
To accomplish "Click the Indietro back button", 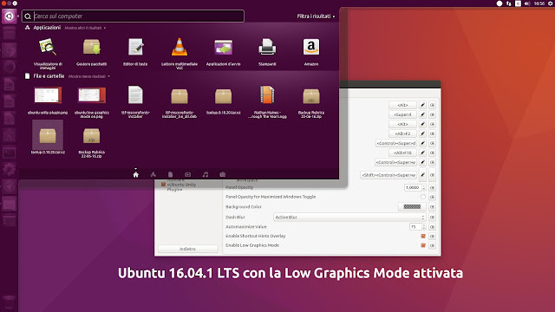I will (187, 249).
